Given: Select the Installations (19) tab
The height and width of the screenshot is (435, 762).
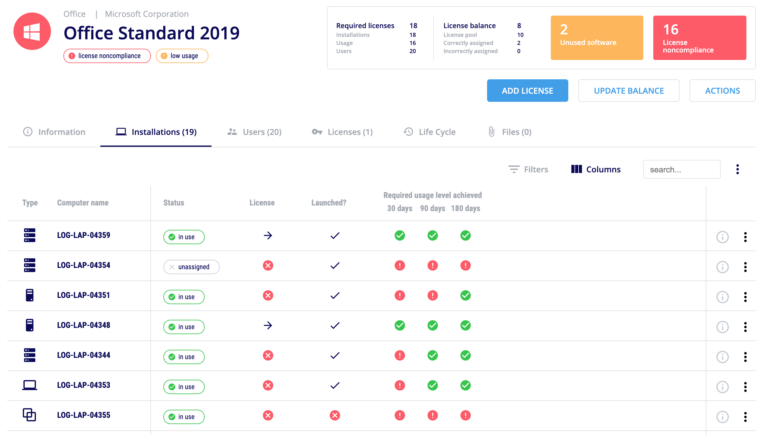Looking at the screenshot, I should click(156, 132).
